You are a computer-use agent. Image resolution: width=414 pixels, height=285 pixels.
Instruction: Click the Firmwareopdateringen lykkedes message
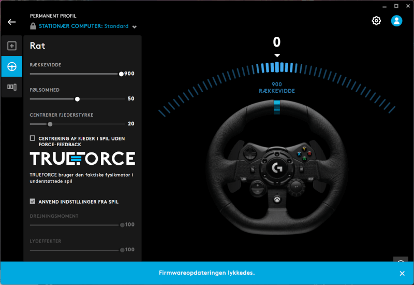point(206,273)
